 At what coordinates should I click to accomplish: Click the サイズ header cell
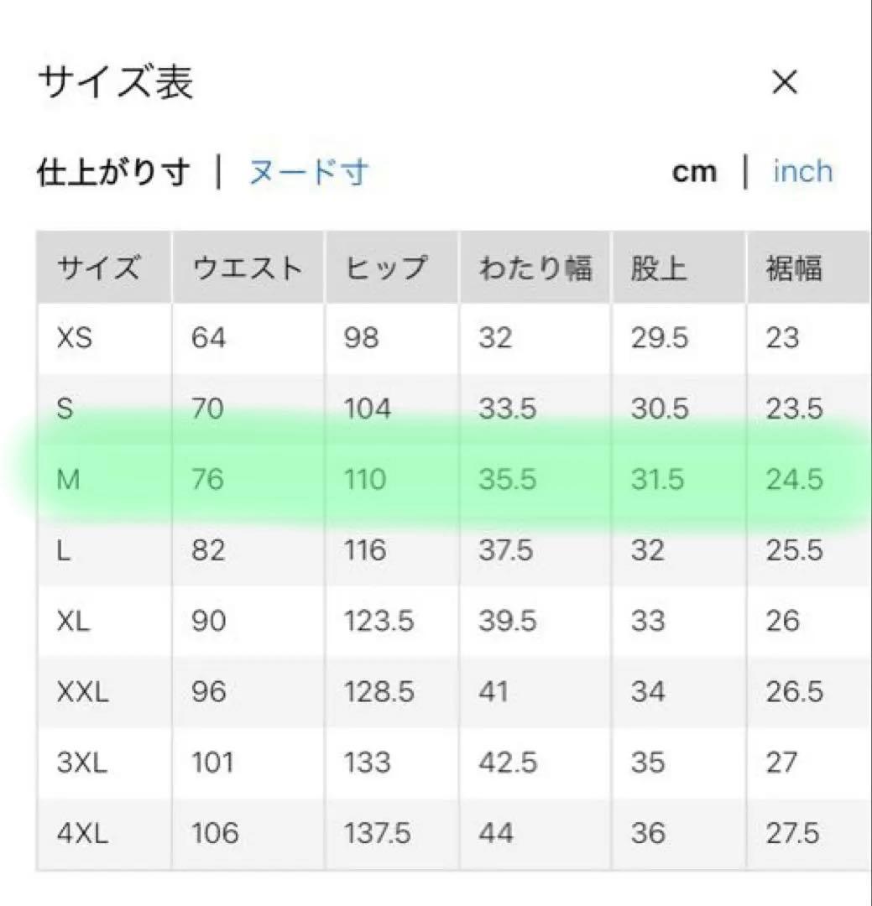point(99,268)
